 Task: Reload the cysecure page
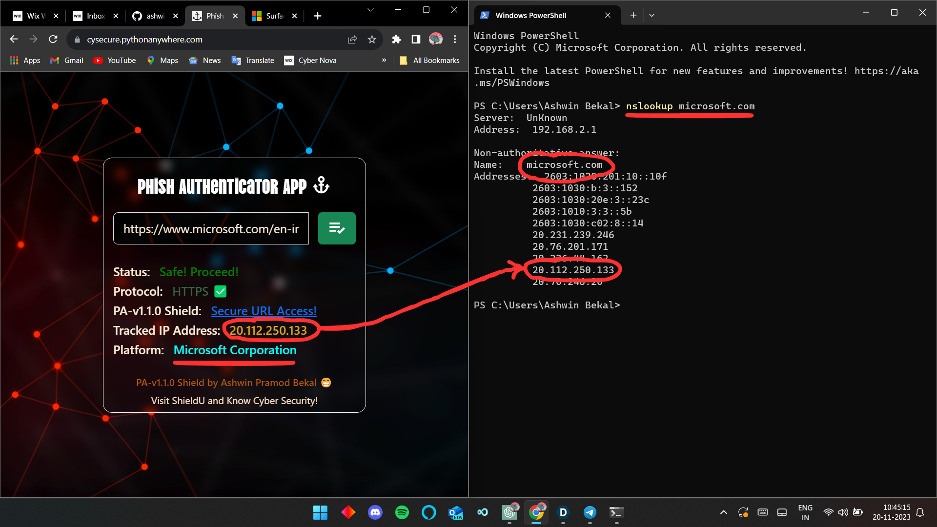pos(53,40)
